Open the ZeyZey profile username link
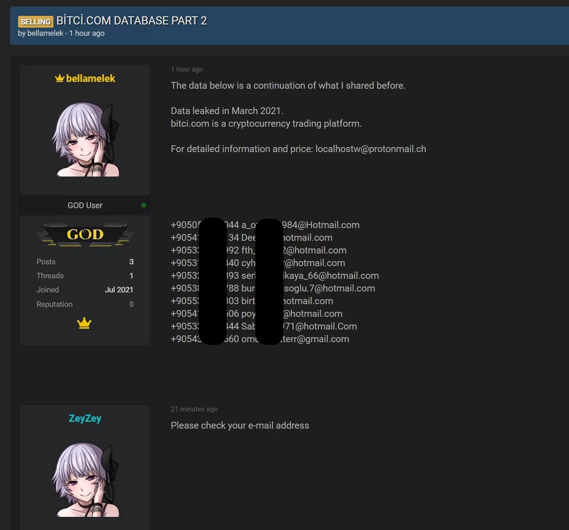Image resolution: width=569 pixels, height=530 pixels. 85,419
